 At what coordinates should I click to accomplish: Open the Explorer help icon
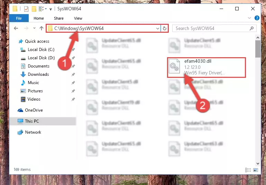257,18
